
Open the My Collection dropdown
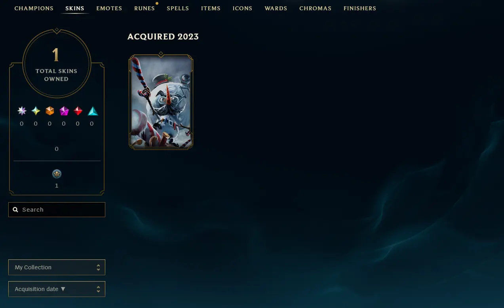coord(57,267)
